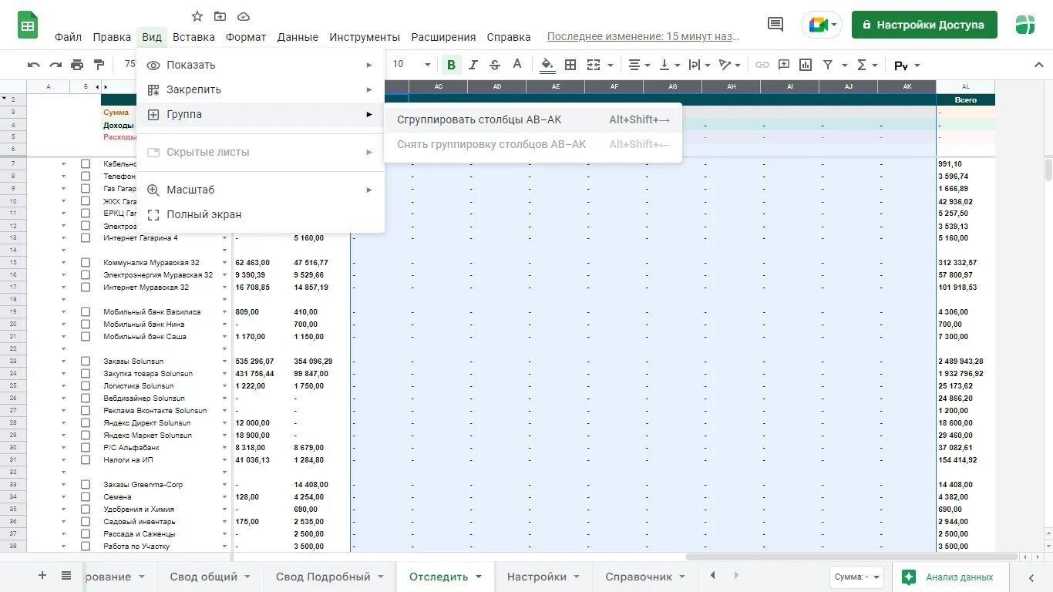Click the functions sigma icon
This screenshot has height=592, width=1053.
(x=862, y=65)
